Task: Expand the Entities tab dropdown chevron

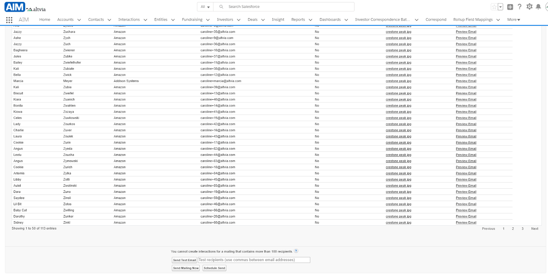Action: tap(173, 20)
